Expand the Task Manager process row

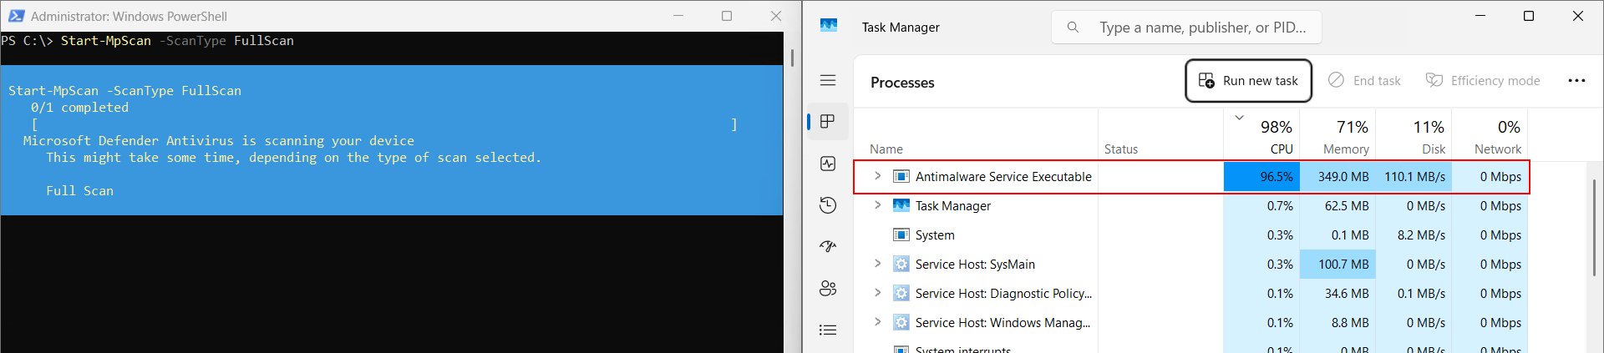877,205
